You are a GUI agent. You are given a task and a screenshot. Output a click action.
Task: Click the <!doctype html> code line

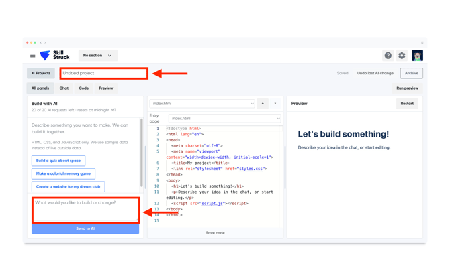pos(183,128)
